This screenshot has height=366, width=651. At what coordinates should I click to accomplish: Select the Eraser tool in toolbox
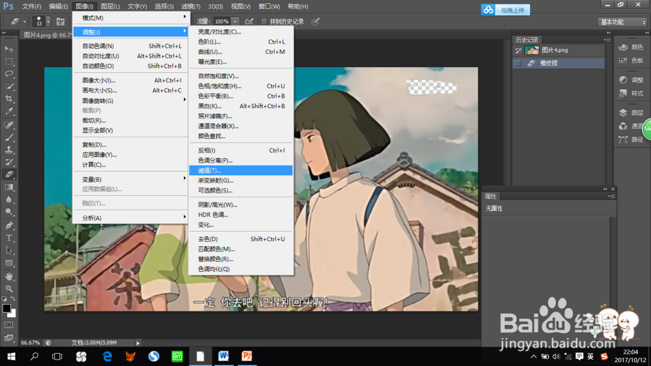(8, 175)
